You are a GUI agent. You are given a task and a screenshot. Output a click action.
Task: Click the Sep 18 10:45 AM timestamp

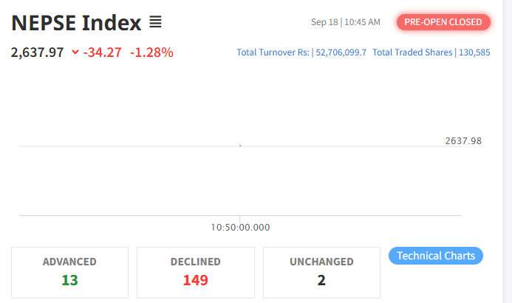tap(346, 22)
